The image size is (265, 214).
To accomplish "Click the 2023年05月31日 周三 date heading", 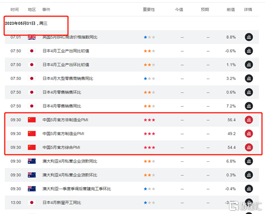I will (26, 23).
